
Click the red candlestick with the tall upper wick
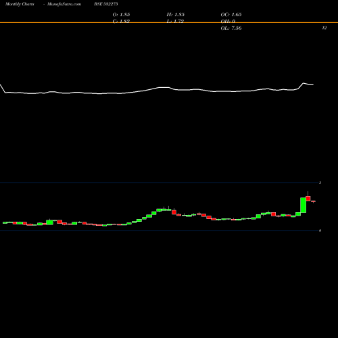308,198
